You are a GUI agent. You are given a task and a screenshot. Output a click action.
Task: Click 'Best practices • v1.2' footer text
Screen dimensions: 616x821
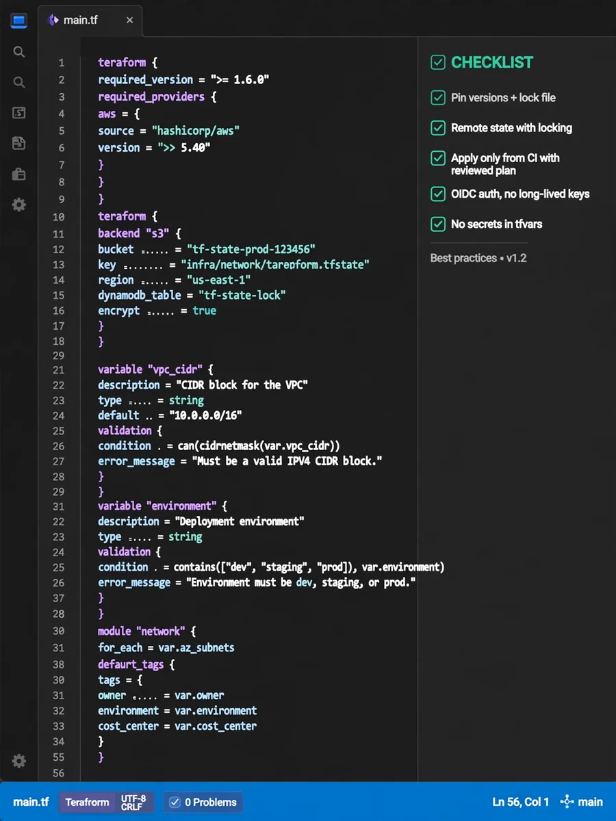(478, 258)
